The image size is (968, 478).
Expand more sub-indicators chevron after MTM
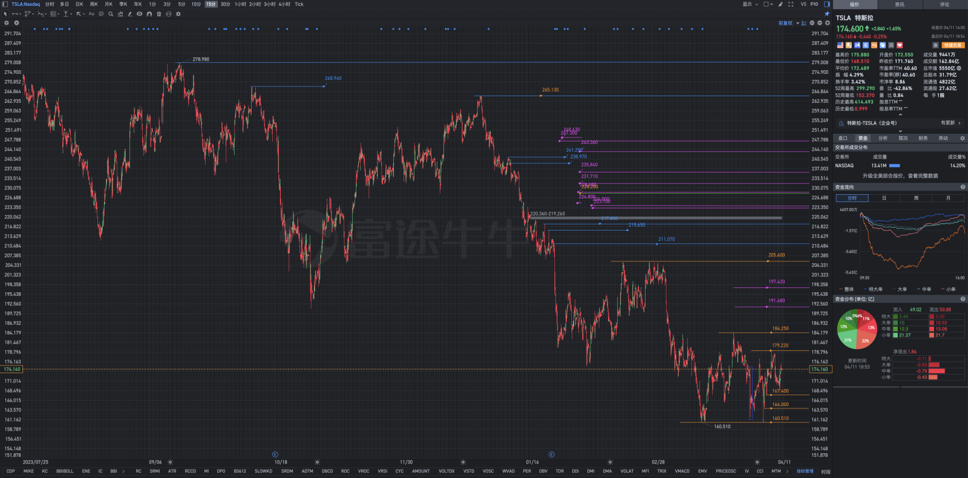point(787,471)
